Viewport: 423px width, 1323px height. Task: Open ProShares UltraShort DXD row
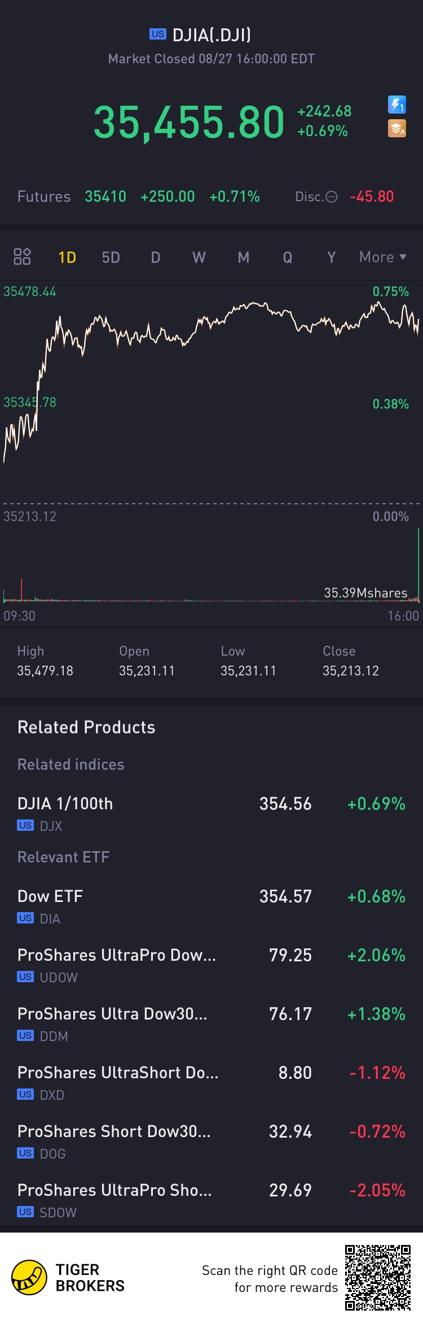[x=211, y=1082]
